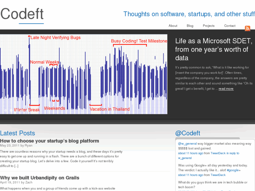Click the site tagline about software and startups
Viewport: 255px width, 191px height.
tap(189, 14)
